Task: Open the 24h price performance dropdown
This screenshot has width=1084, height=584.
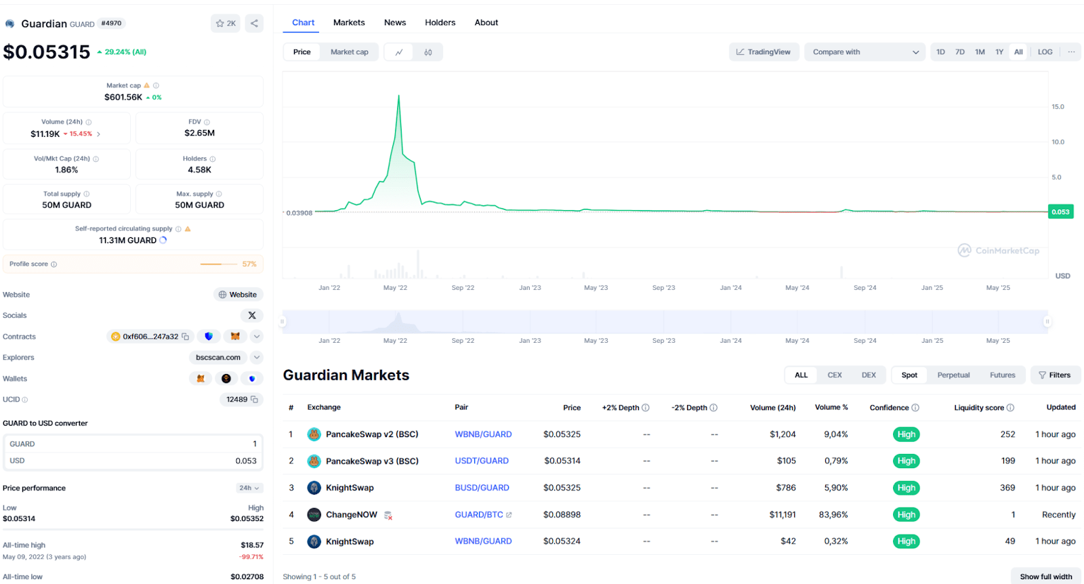Action: coord(249,488)
